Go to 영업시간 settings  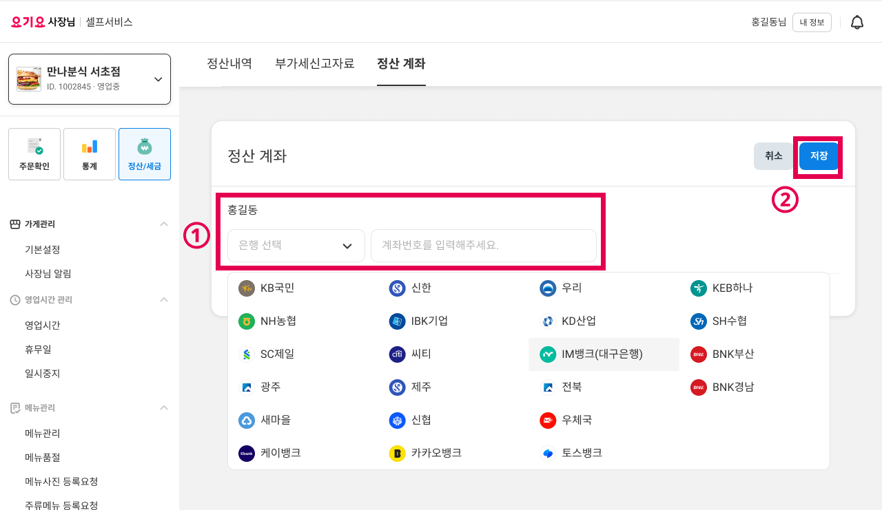pyautogui.click(x=43, y=326)
